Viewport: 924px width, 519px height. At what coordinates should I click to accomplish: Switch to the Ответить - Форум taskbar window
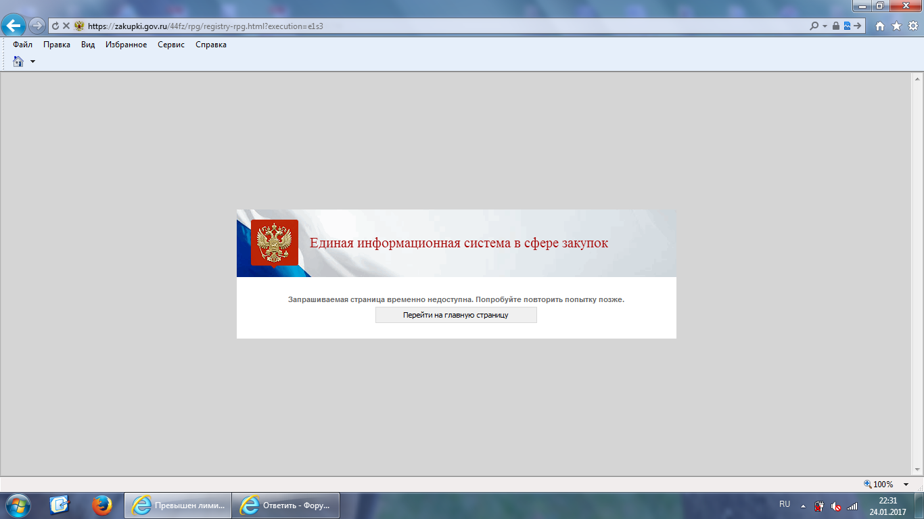[x=286, y=505]
